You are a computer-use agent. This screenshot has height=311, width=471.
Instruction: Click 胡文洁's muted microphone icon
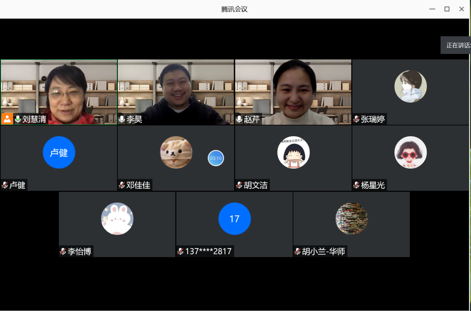click(239, 185)
